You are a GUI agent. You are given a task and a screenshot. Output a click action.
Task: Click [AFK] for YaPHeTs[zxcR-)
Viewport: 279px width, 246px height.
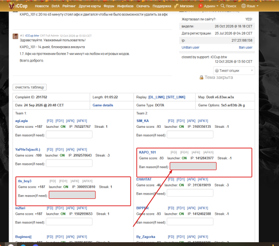[x=70, y=149]
